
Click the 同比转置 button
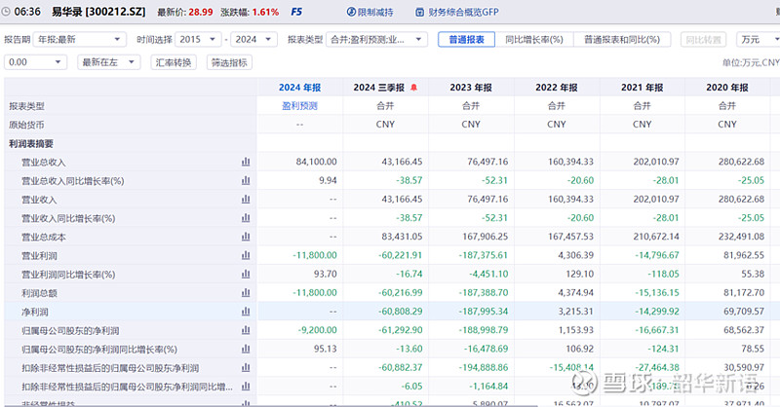point(703,39)
